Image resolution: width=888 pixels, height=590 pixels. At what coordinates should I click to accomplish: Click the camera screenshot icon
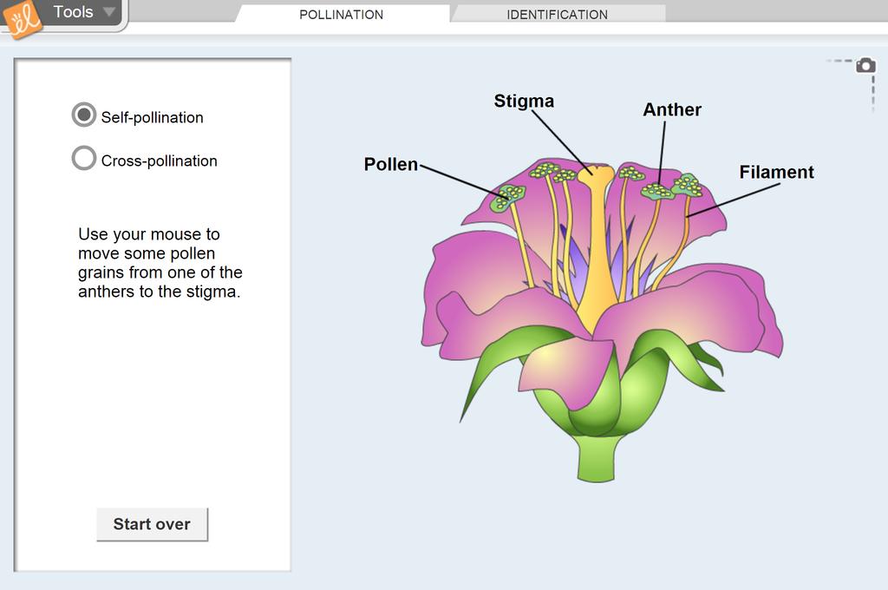[865, 66]
